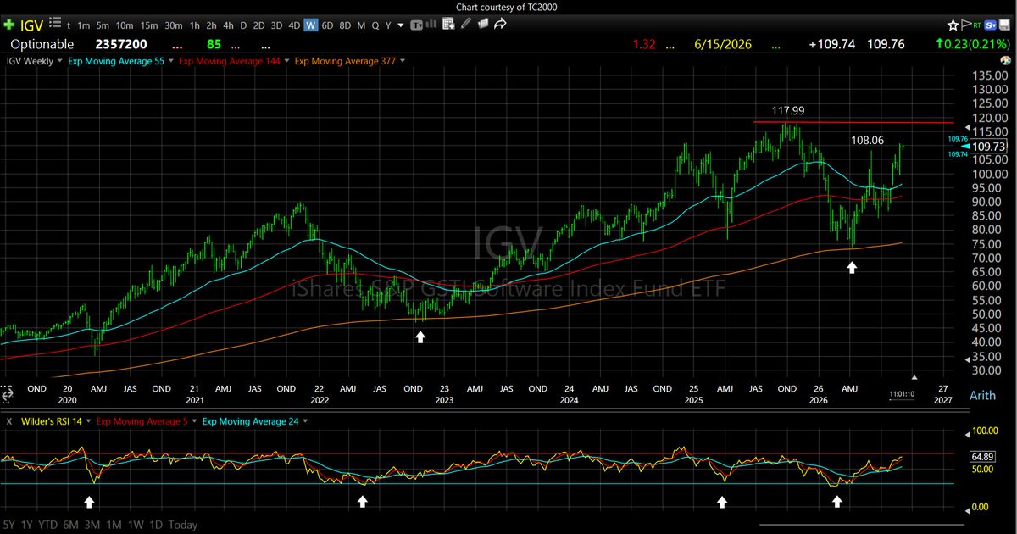
Task: Click the RT real-time data indicator
Action: point(977,25)
